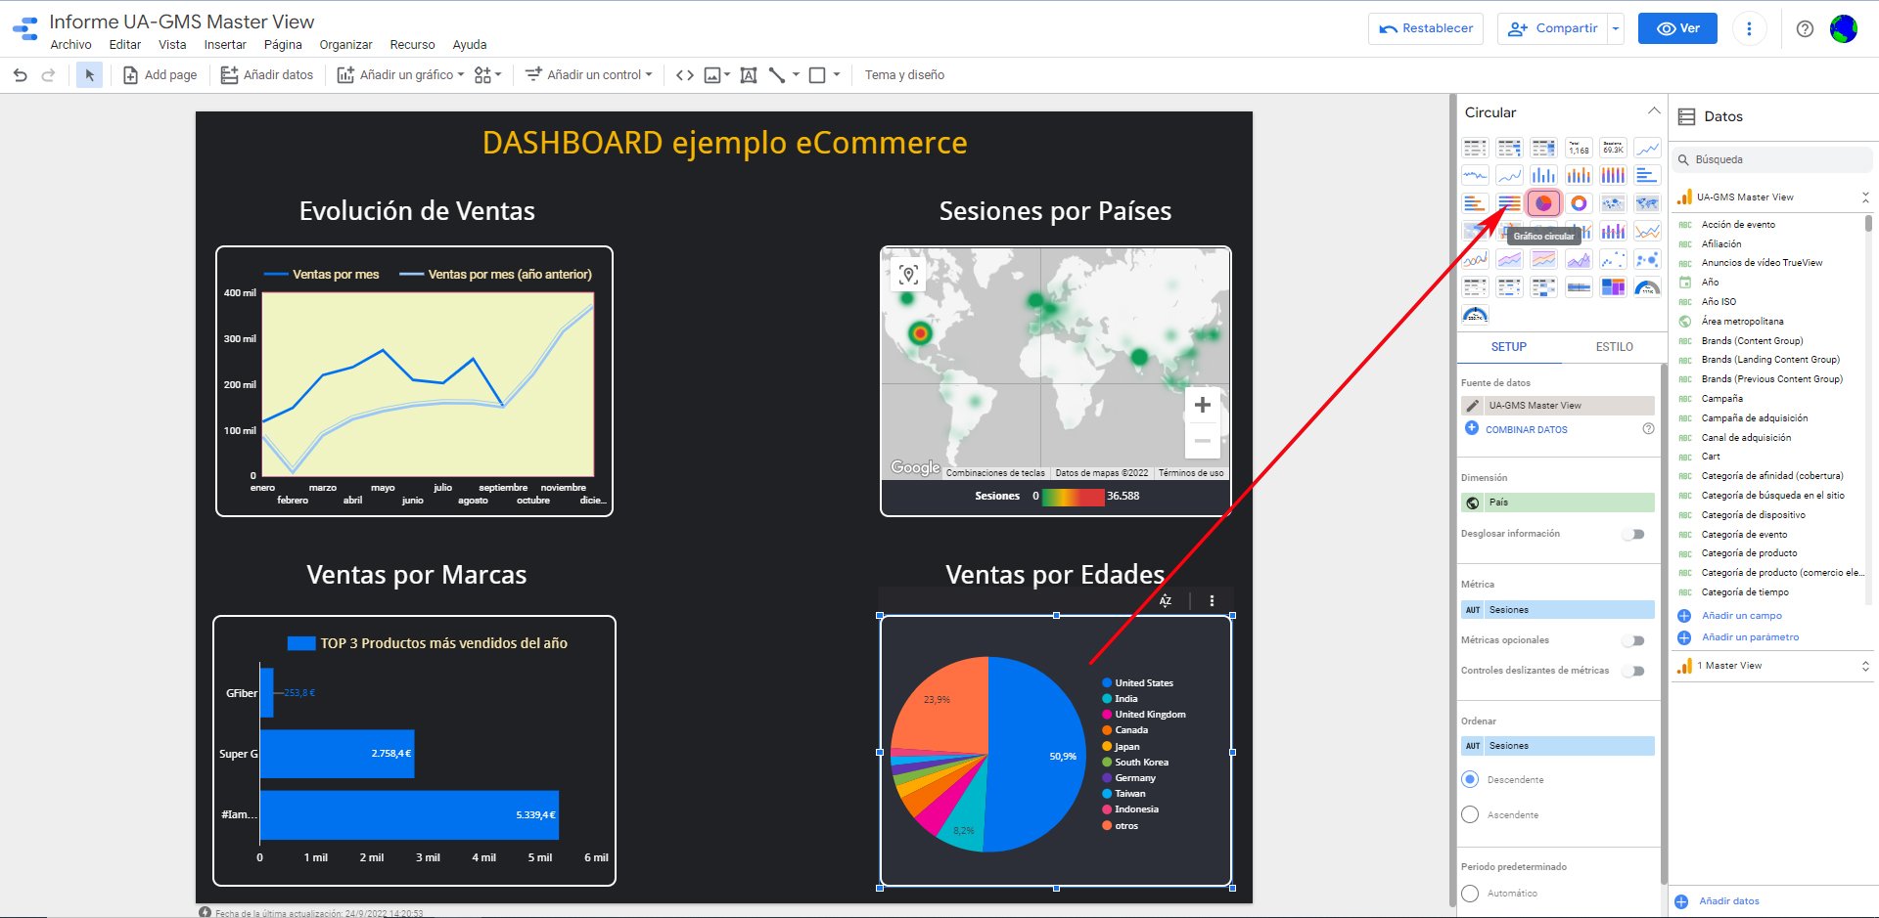
Task: Open the Organizar menu
Action: coord(345,45)
